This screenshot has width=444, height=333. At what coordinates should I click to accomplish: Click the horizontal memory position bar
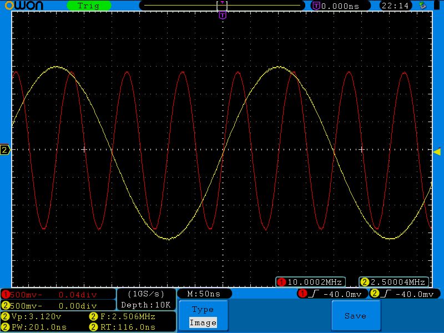point(222,6)
